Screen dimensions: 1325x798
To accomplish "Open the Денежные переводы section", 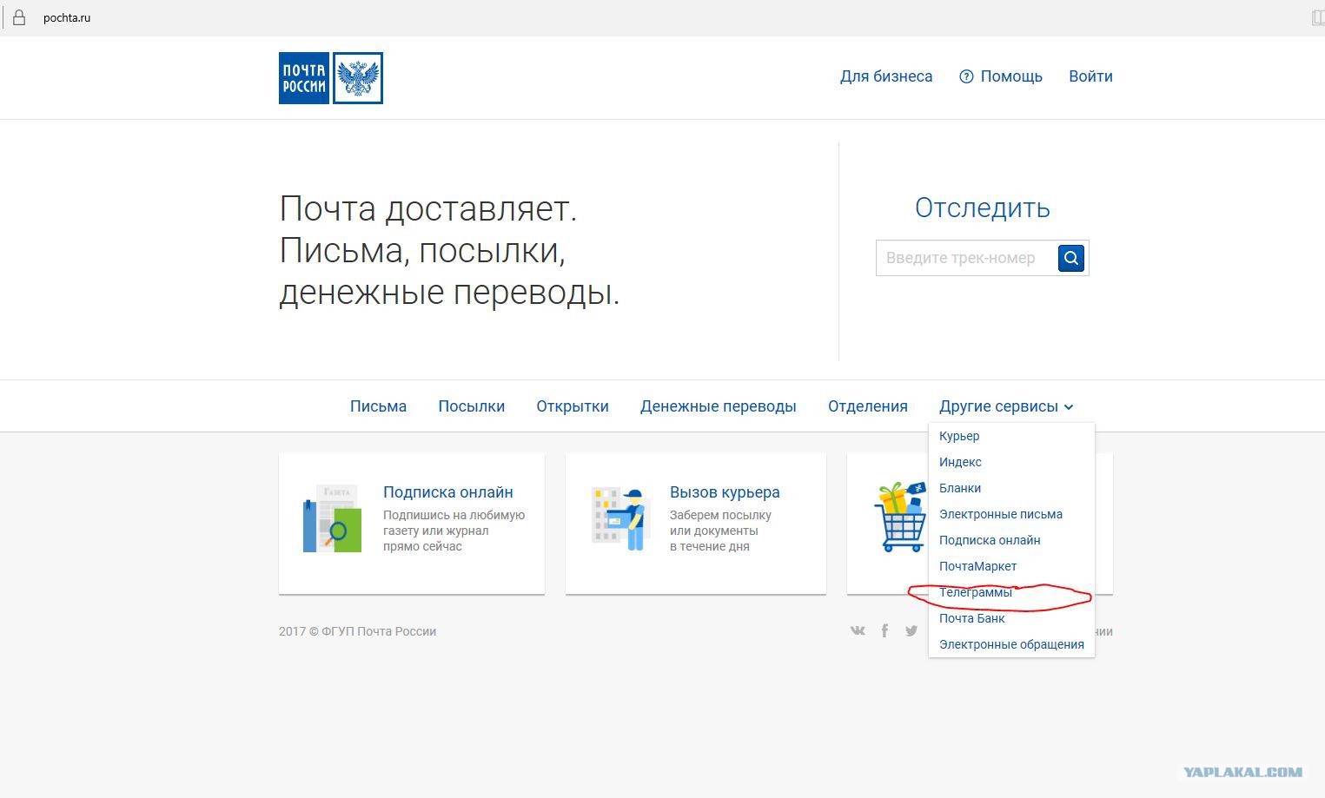I will [719, 406].
